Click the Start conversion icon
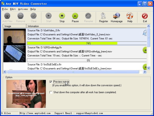 [x=48, y=16]
